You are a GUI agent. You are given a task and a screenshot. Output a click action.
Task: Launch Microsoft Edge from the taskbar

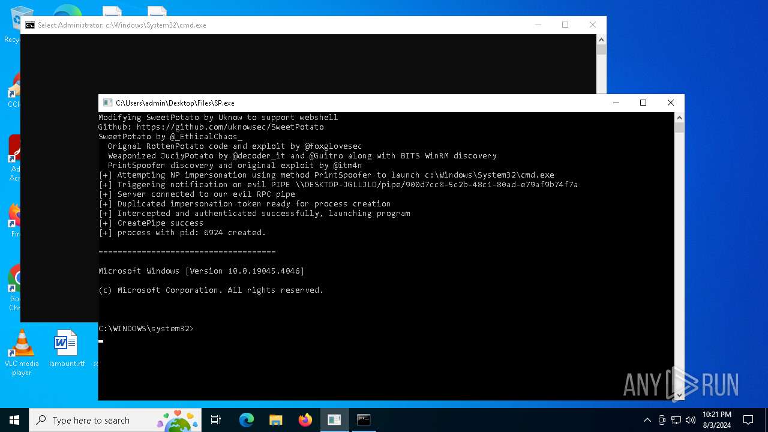tap(247, 420)
